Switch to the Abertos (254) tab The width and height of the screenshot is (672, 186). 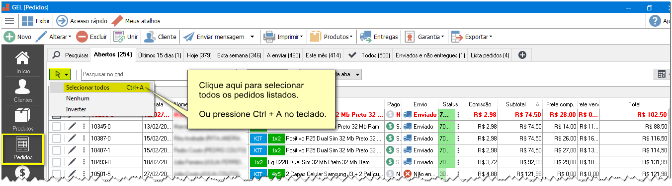(x=112, y=55)
